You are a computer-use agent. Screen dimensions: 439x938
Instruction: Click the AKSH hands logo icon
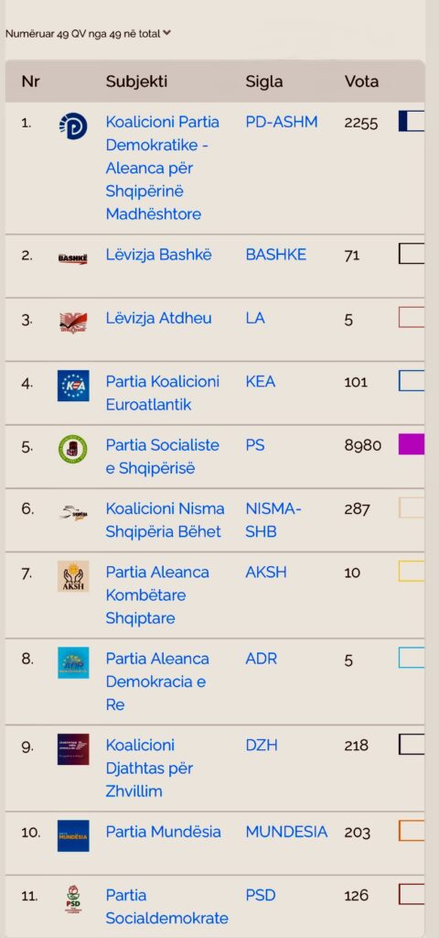pyautogui.click(x=73, y=576)
